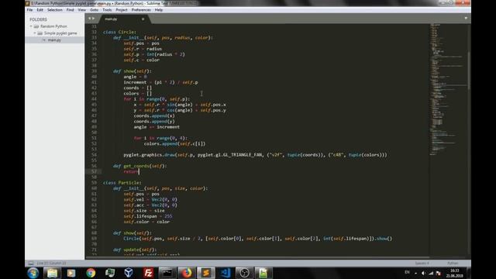Click line number 57 in the gutter
Viewport: 496px width, 279px height.
tap(94, 171)
